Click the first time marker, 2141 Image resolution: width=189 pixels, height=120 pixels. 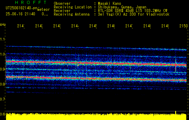click(21, 26)
